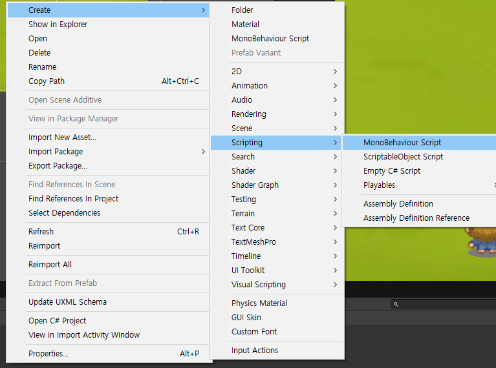Create an Assembly Definition Reference
Viewport: 496px width, 368px height.
pyautogui.click(x=420, y=218)
